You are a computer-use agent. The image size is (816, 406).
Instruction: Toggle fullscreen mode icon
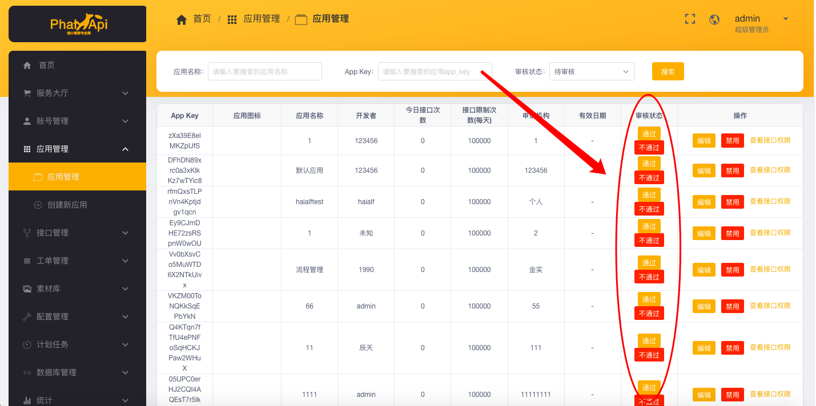coord(690,19)
